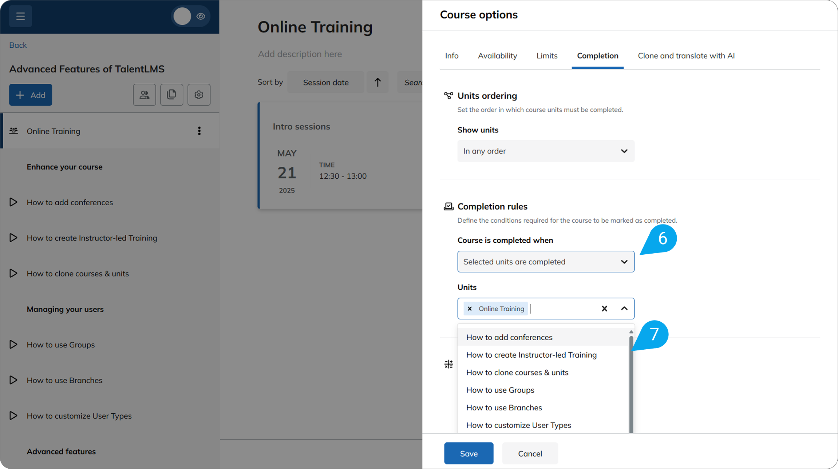Cancel course options
This screenshot has height=469, width=838.
[x=530, y=453]
